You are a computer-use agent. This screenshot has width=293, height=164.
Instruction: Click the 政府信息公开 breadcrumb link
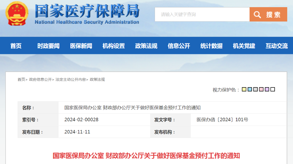coord(40,79)
